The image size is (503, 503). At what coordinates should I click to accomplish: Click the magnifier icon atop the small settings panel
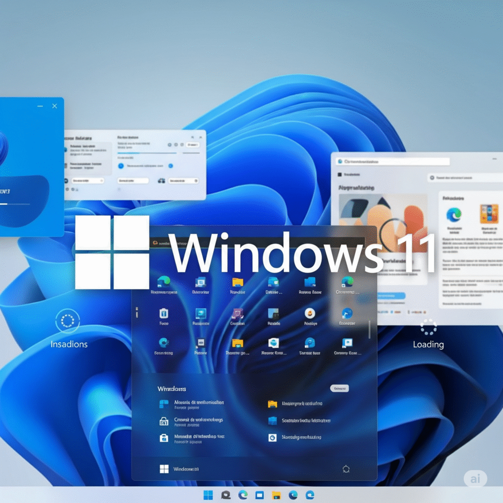click(193, 138)
